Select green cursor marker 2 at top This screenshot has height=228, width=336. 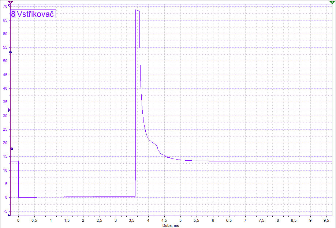point(332,2)
